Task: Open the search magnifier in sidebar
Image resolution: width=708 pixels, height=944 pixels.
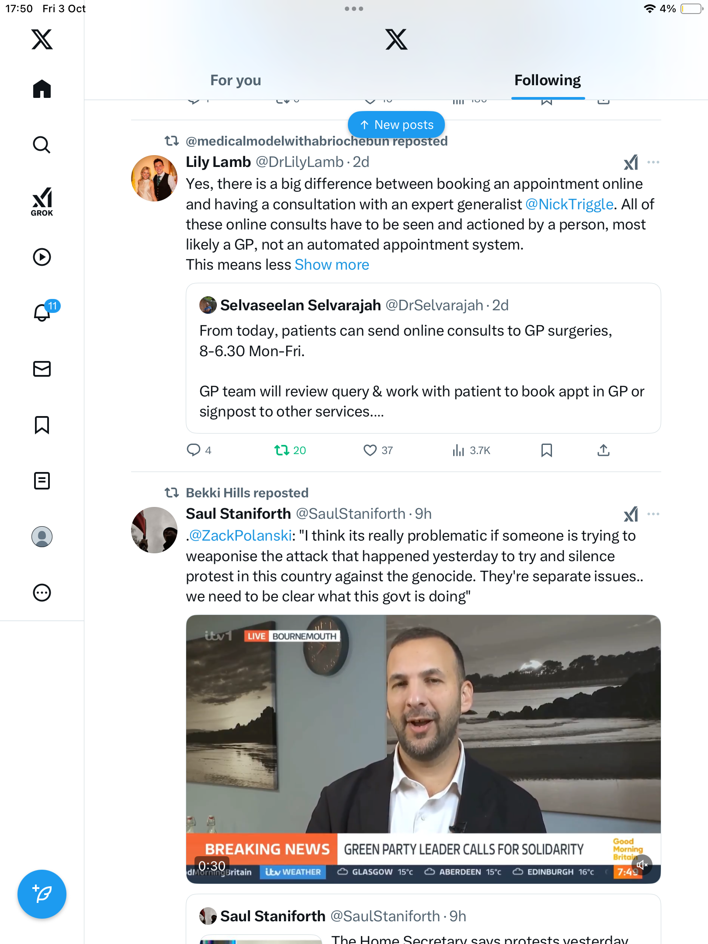Action: 42,145
